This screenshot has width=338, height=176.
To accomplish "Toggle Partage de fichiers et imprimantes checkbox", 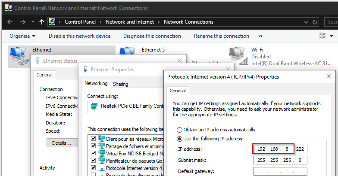I will 93,146.
